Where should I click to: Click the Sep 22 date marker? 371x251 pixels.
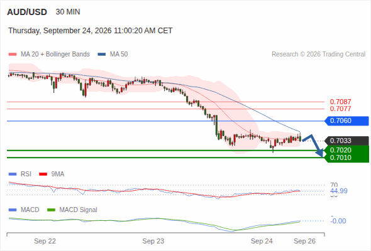pos(45,241)
